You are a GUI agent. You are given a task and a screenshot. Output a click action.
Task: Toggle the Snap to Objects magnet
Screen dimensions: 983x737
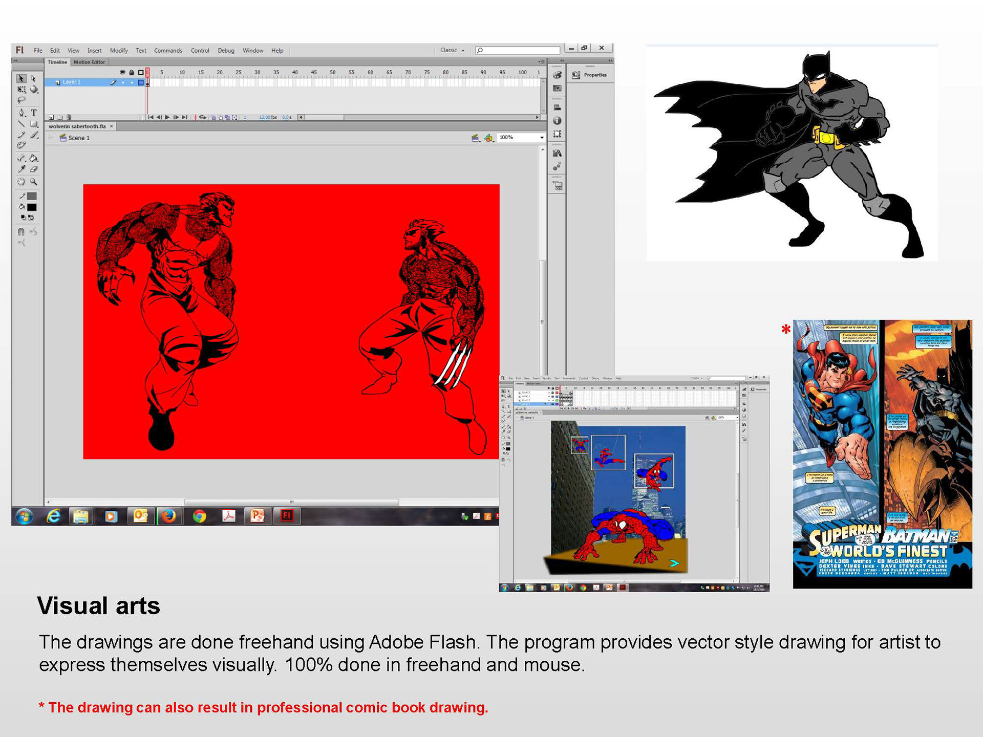(x=21, y=232)
